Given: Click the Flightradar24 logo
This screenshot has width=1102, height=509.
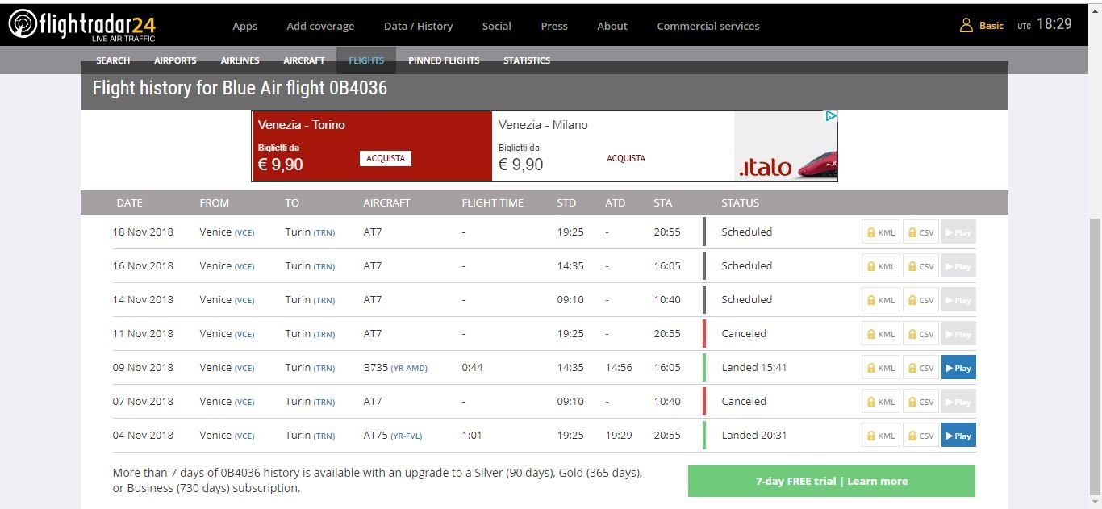Looking at the screenshot, I should [x=81, y=25].
